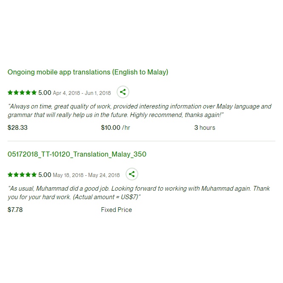283x283 pixels.
Task: Click the first star of Translation_Malay_350 review
Action: [10, 174]
